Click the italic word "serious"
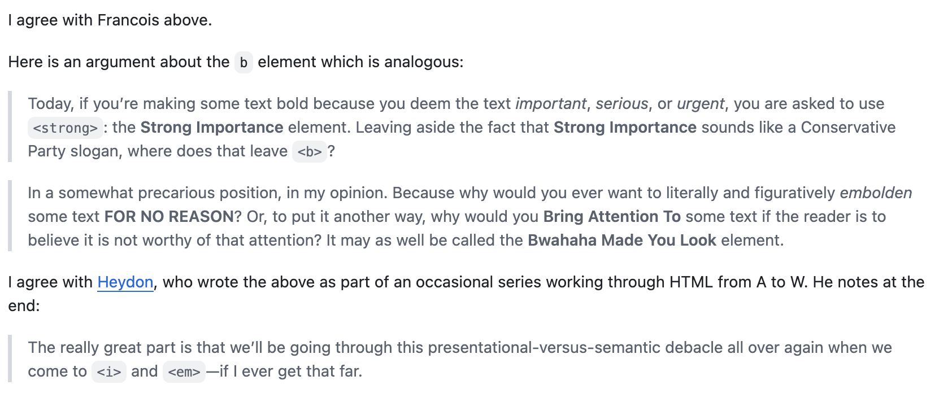 621,104
